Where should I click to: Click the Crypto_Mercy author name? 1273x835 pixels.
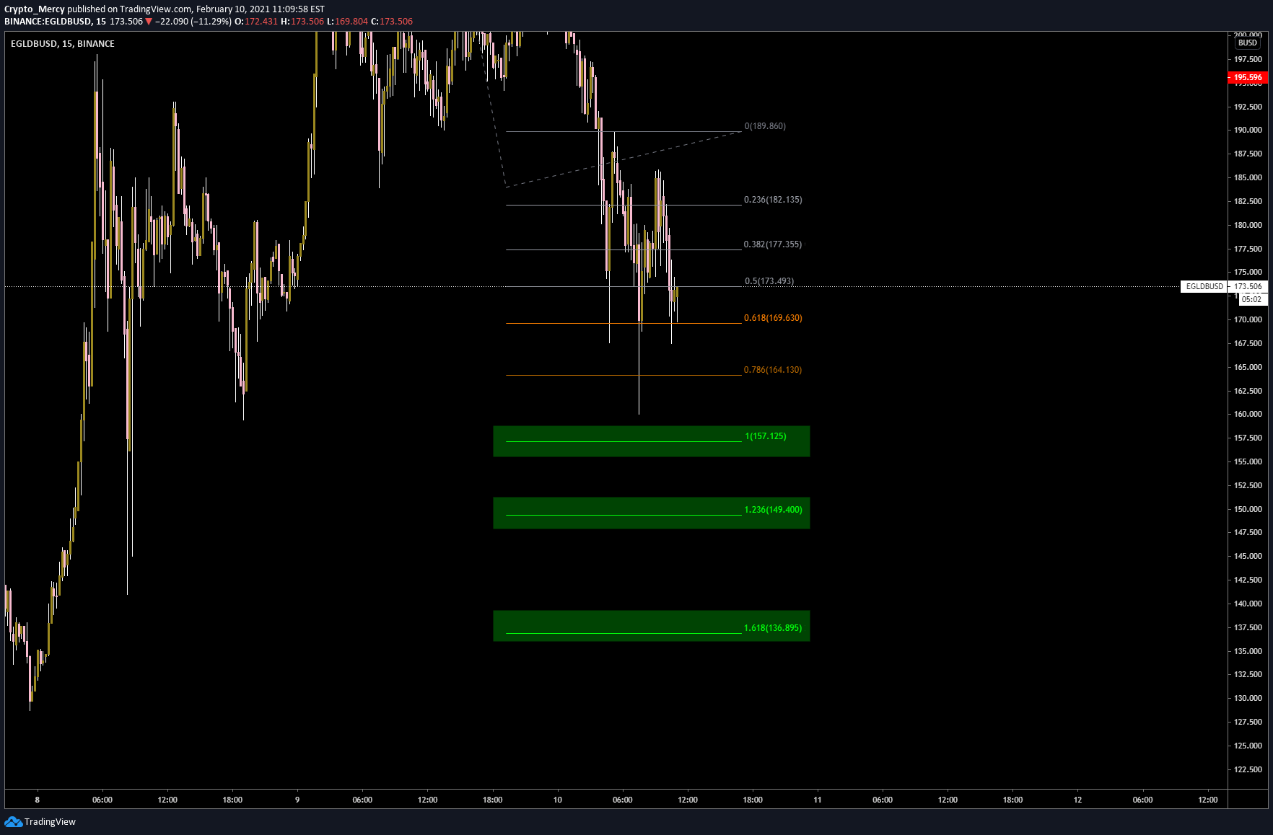click(35, 9)
